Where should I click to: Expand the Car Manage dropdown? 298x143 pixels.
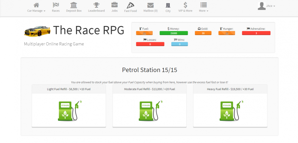[x=36, y=7]
